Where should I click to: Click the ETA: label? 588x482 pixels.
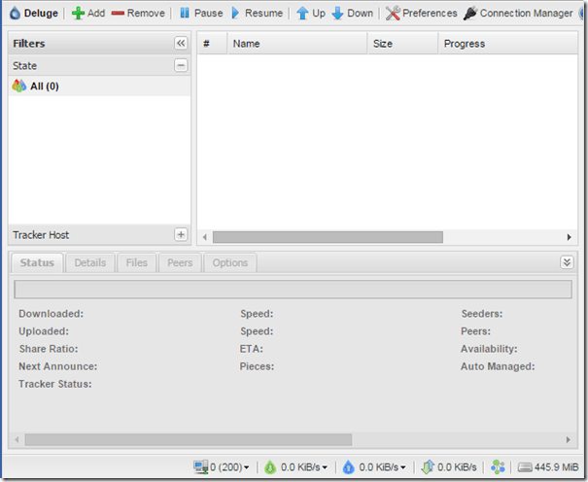pyautogui.click(x=252, y=349)
